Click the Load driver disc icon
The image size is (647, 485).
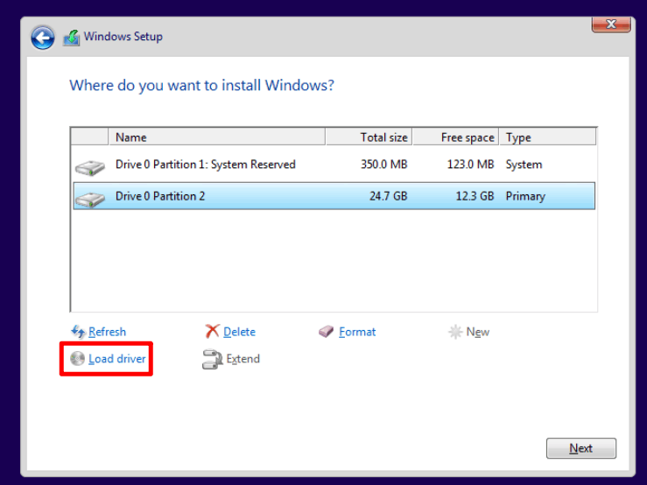pos(77,359)
